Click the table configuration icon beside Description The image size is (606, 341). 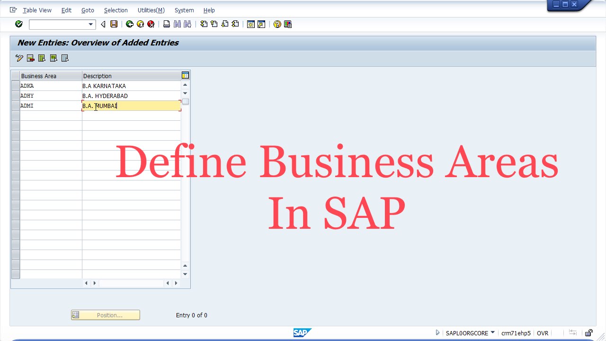tap(185, 75)
